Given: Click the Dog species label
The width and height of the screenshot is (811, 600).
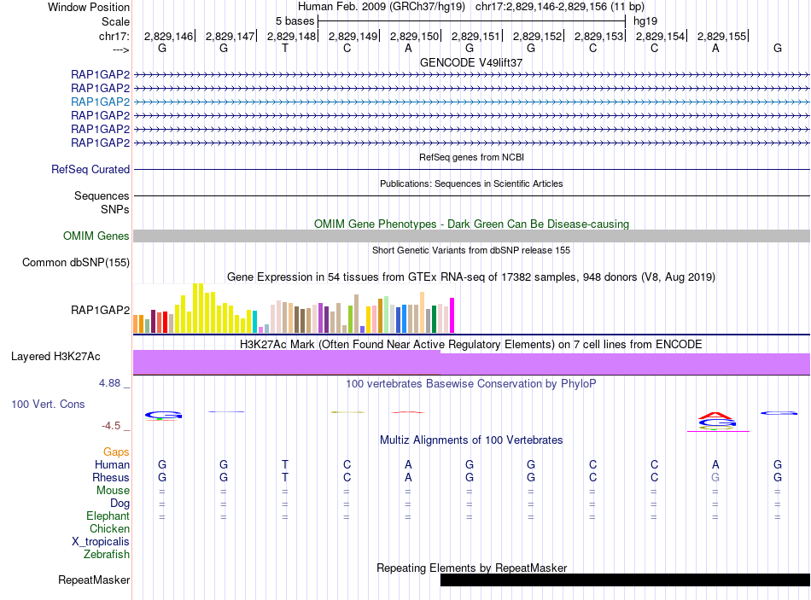Looking at the screenshot, I should 120,504.
